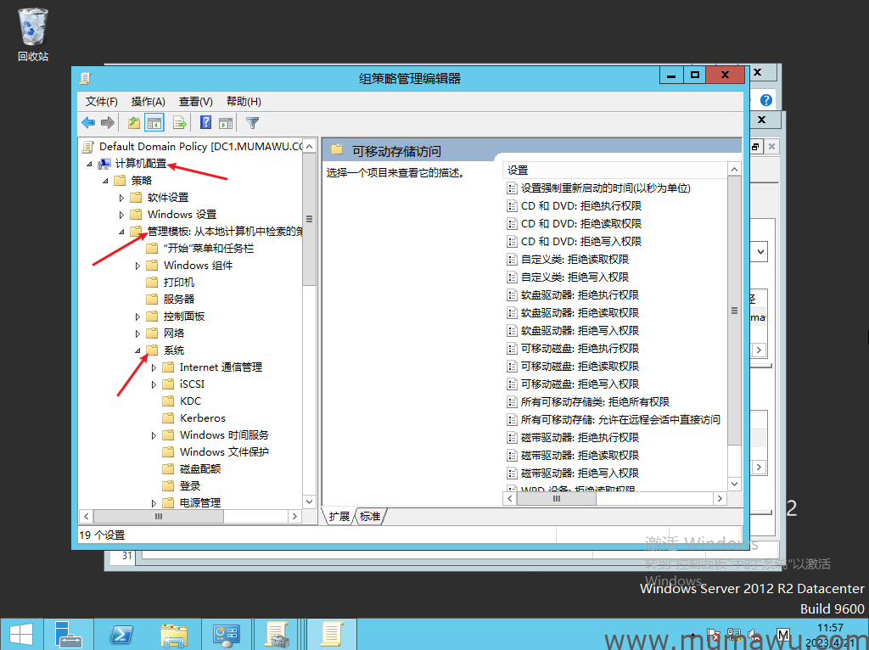Select 所有可移动存储类: 拒绝所有权限 setting
This screenshot has height=650, width=869.
(595, 402)
